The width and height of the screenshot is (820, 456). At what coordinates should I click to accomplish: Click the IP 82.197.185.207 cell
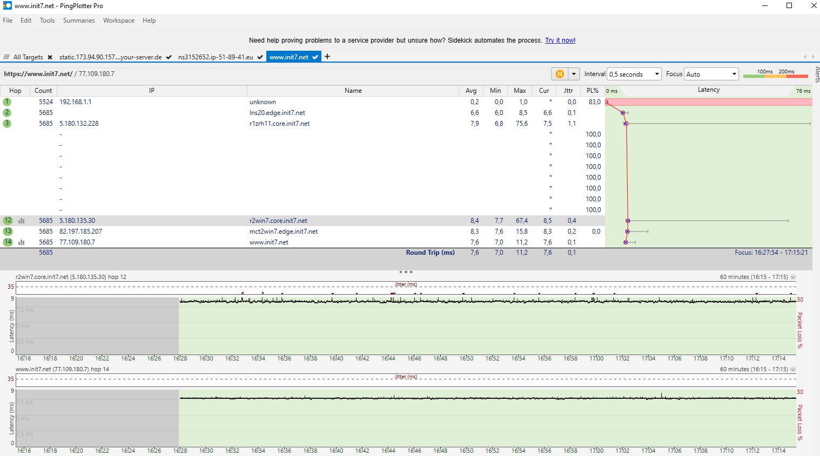click(80, 232)
